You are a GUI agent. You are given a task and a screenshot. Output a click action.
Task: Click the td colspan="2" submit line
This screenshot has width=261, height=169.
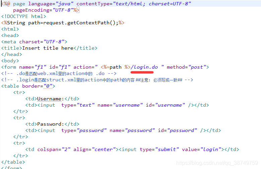point(132,149)
